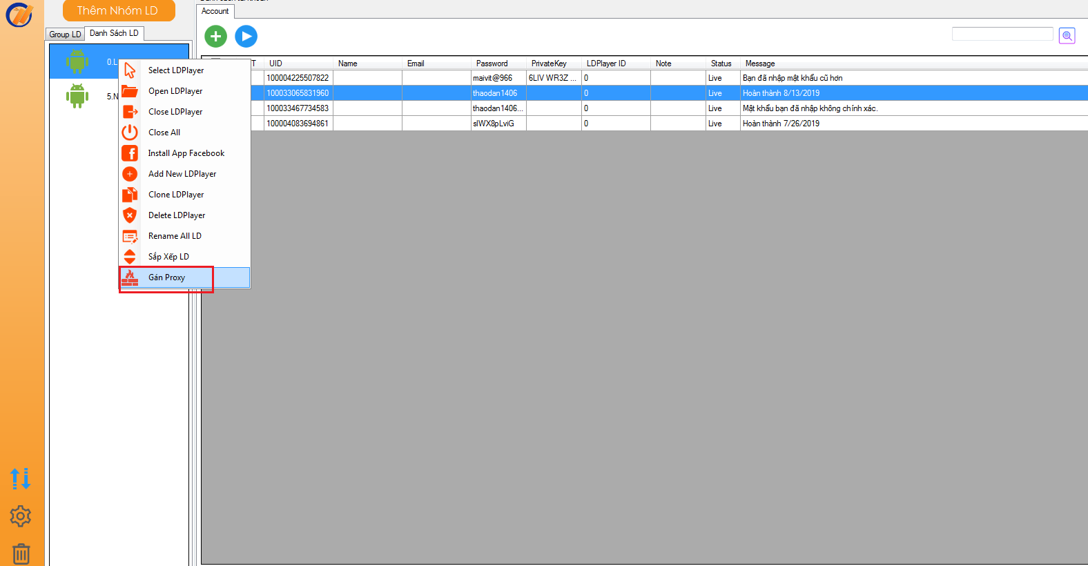Switch to Group LD tab
The image size is (1088, 566).
click(65, 35)
